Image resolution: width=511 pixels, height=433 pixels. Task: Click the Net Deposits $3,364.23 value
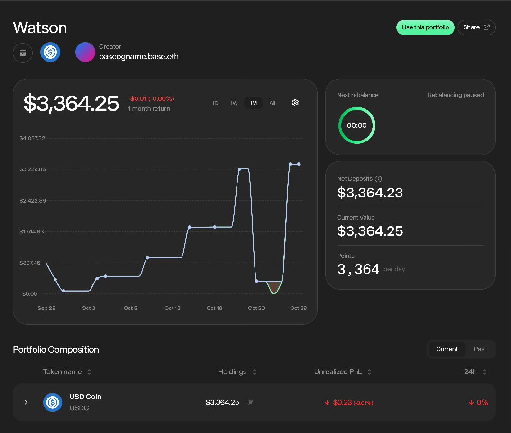click(x=370, y=193)
